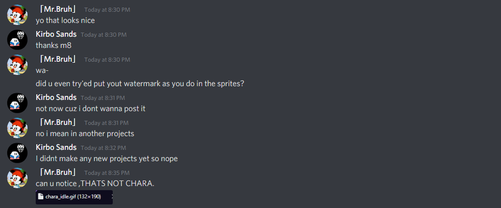501x208 pixels.
Task: Open Mr.Bruh's avatar beside "yo that looks nice"
Action: tap(17, 14)
